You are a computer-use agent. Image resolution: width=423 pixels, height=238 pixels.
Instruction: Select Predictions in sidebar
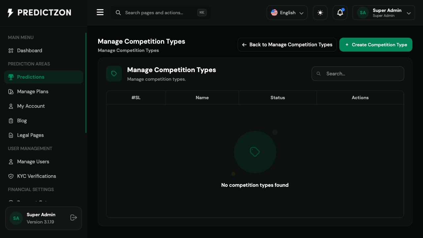tap(44, 77)
